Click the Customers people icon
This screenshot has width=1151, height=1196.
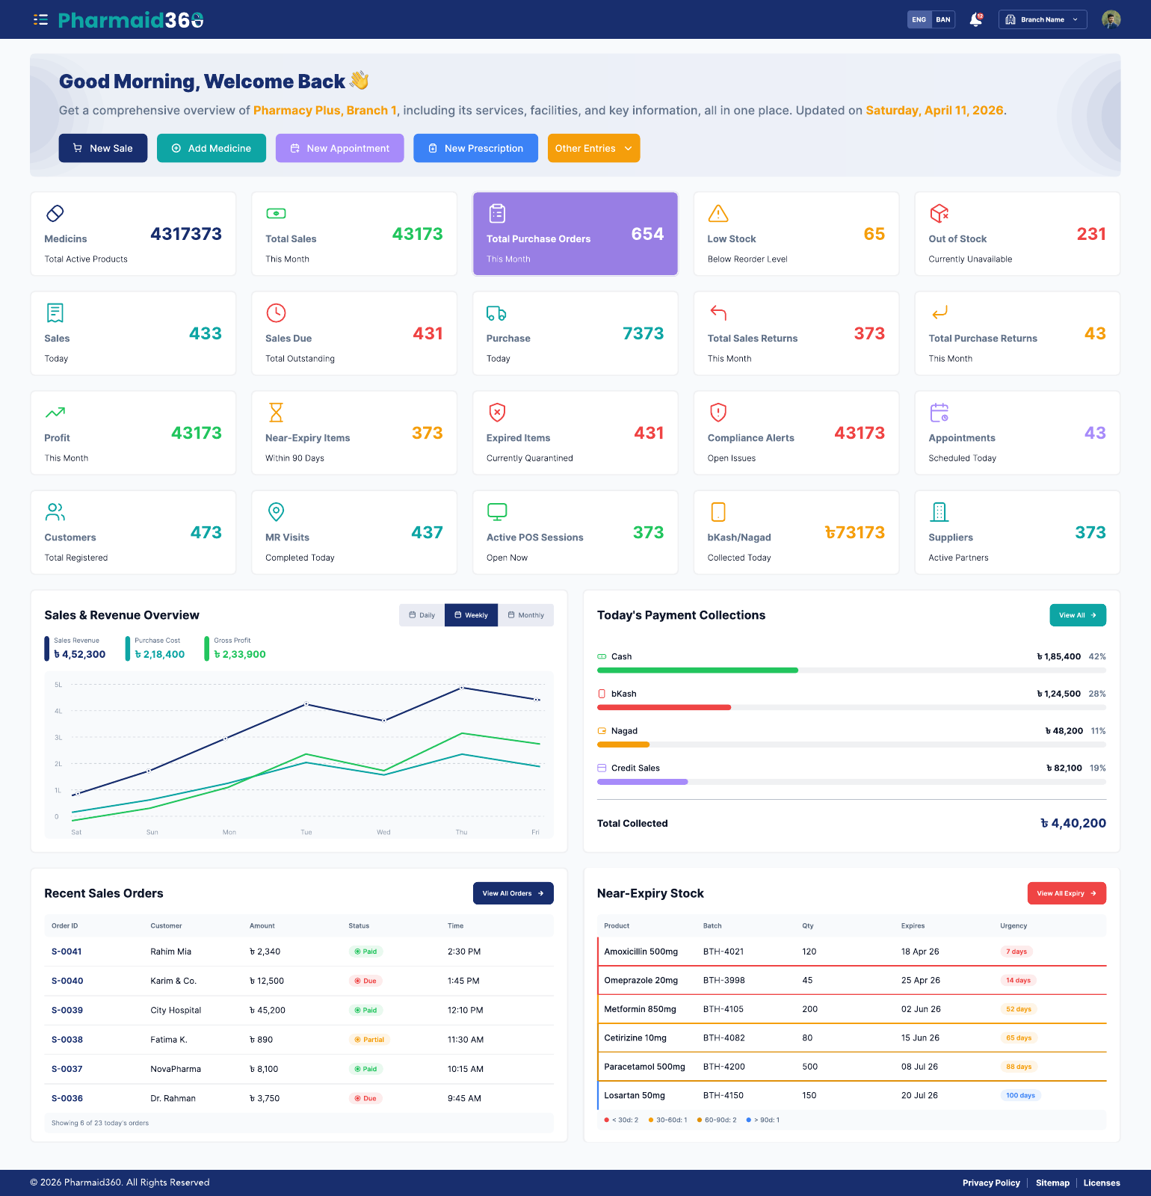[55, 512]
